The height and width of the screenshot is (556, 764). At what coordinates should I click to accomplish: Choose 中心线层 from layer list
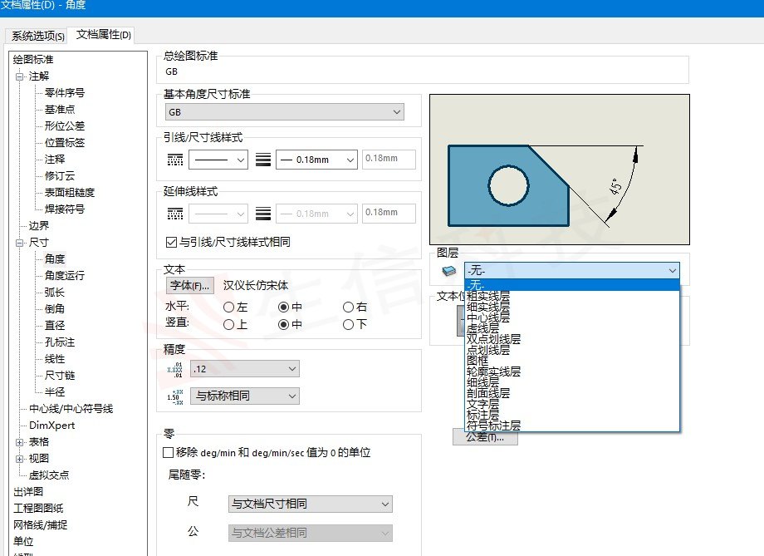click(572, 317)
